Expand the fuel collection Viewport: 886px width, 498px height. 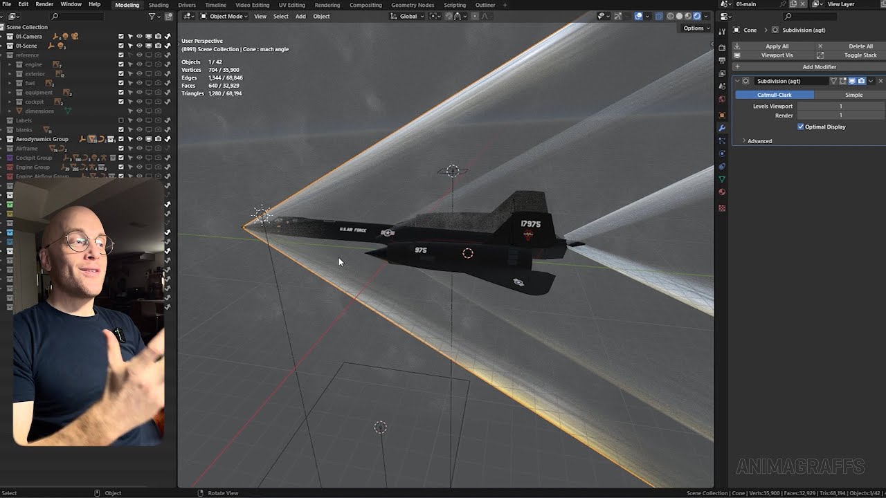click(10, 83)
